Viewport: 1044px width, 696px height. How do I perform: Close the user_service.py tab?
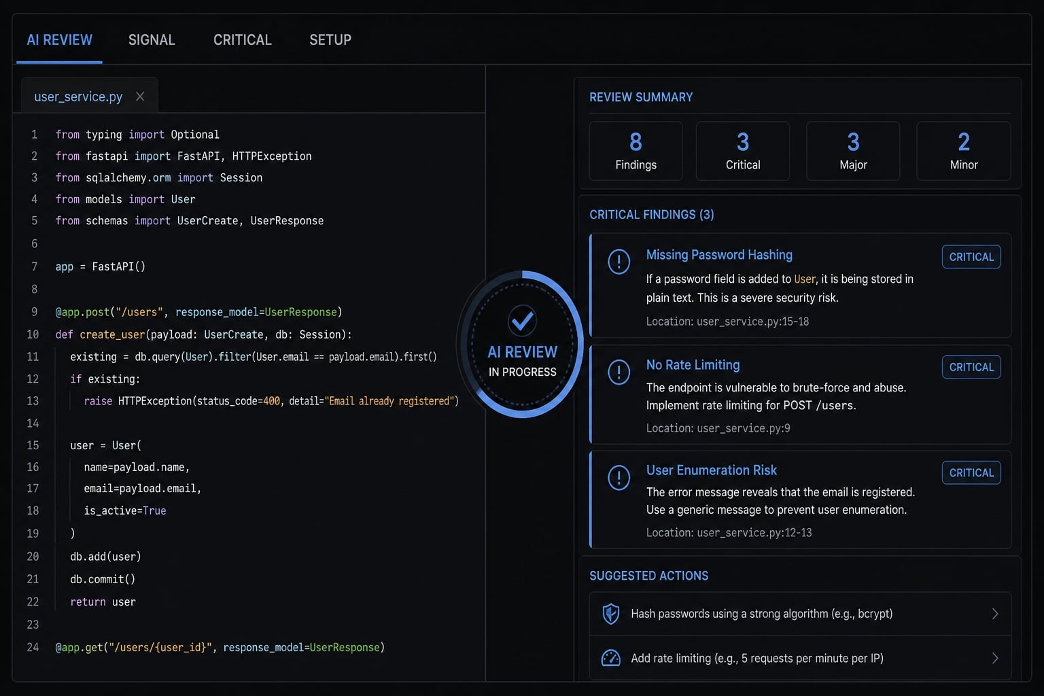(x=140, y=97)
